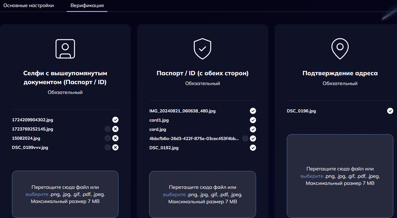Click выберите link in address upload area
Image resolution: width=397 pixels, height=218 pixels.
[312, 176]
